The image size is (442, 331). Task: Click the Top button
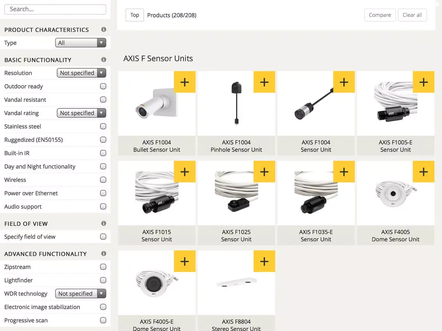135,15
